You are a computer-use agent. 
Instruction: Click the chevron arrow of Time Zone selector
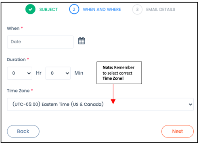(191, 104)
